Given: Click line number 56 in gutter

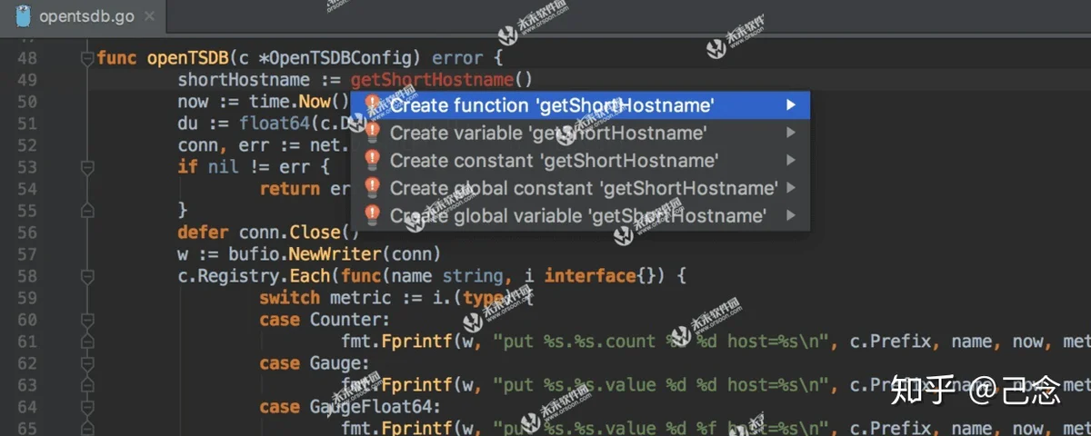Looking at the screenshot, I should [x=27, y=233].
